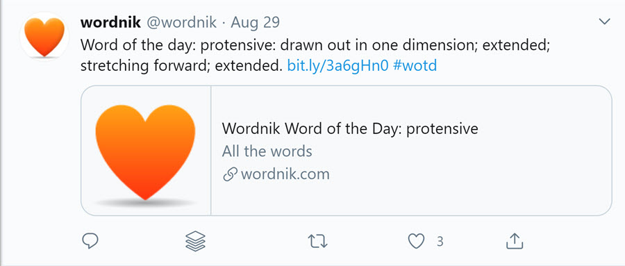Open the wordnik profile avatar
This screenshot has height=266, width=625.
(x=44, y=37)
